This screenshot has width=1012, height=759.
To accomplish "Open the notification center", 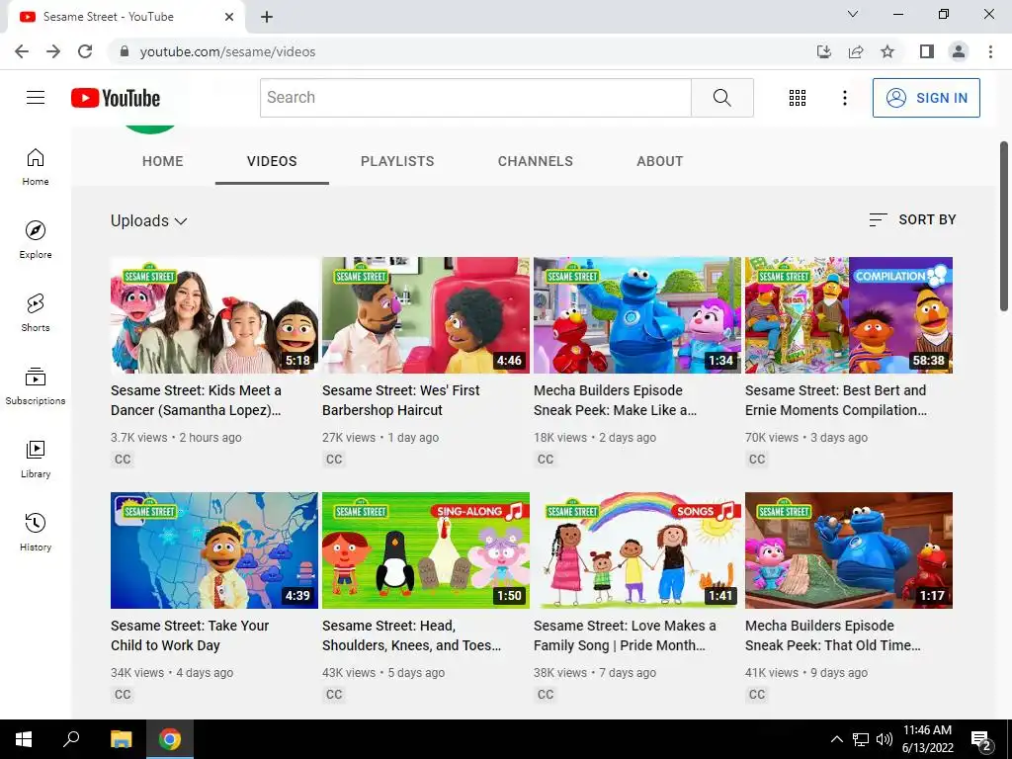I will tap(981, 740).
